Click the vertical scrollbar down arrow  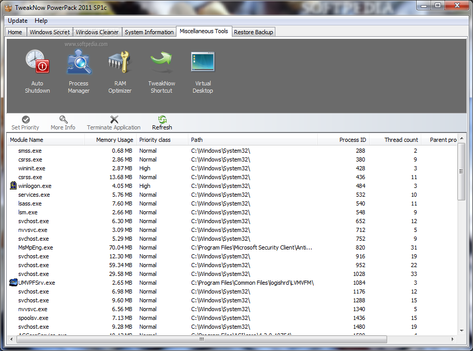(x=462, y=331)
